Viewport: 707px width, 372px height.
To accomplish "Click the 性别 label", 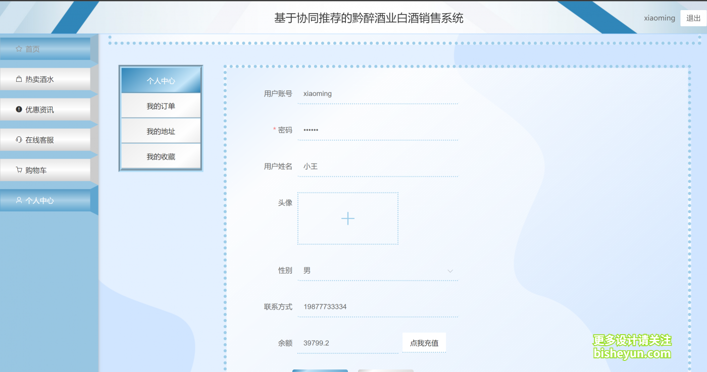I will (x=285, y=271).
